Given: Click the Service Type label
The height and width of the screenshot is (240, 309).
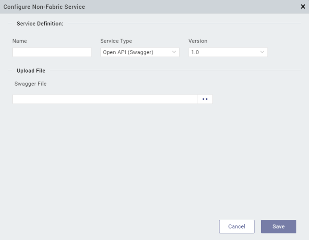Looking at the screenshot, I should (116, 41).
